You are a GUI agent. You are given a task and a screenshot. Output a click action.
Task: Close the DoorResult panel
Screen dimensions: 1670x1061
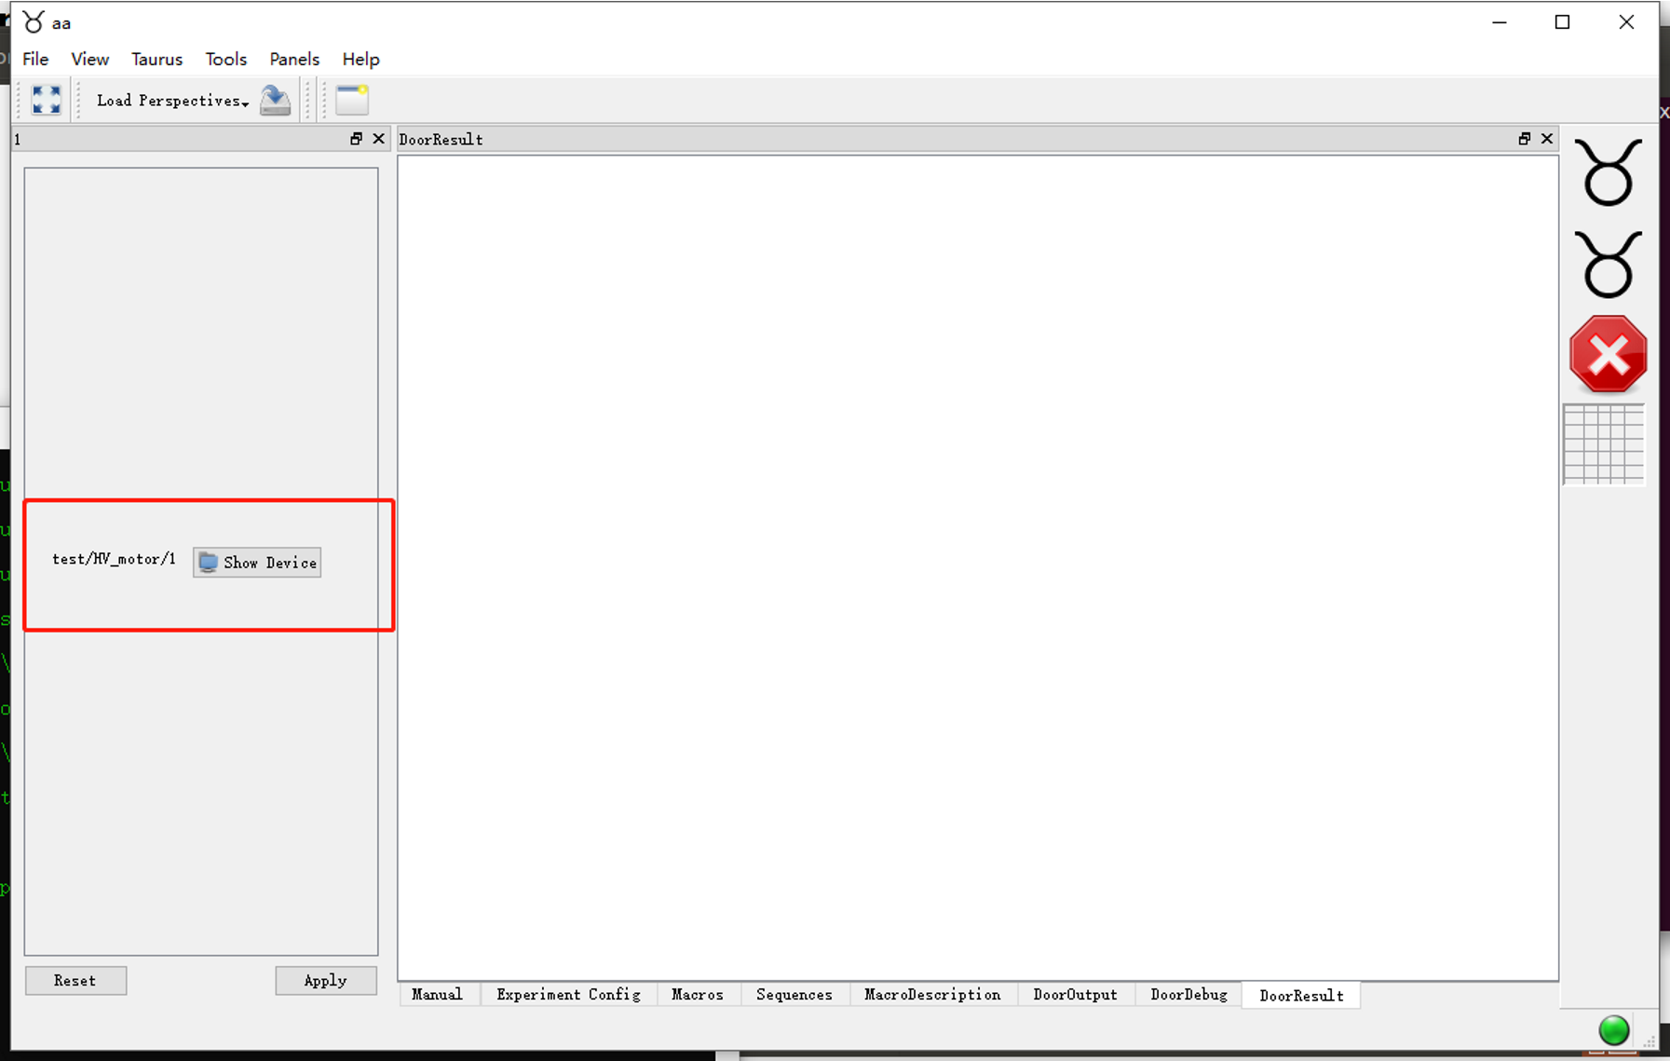pos(1547,138)
